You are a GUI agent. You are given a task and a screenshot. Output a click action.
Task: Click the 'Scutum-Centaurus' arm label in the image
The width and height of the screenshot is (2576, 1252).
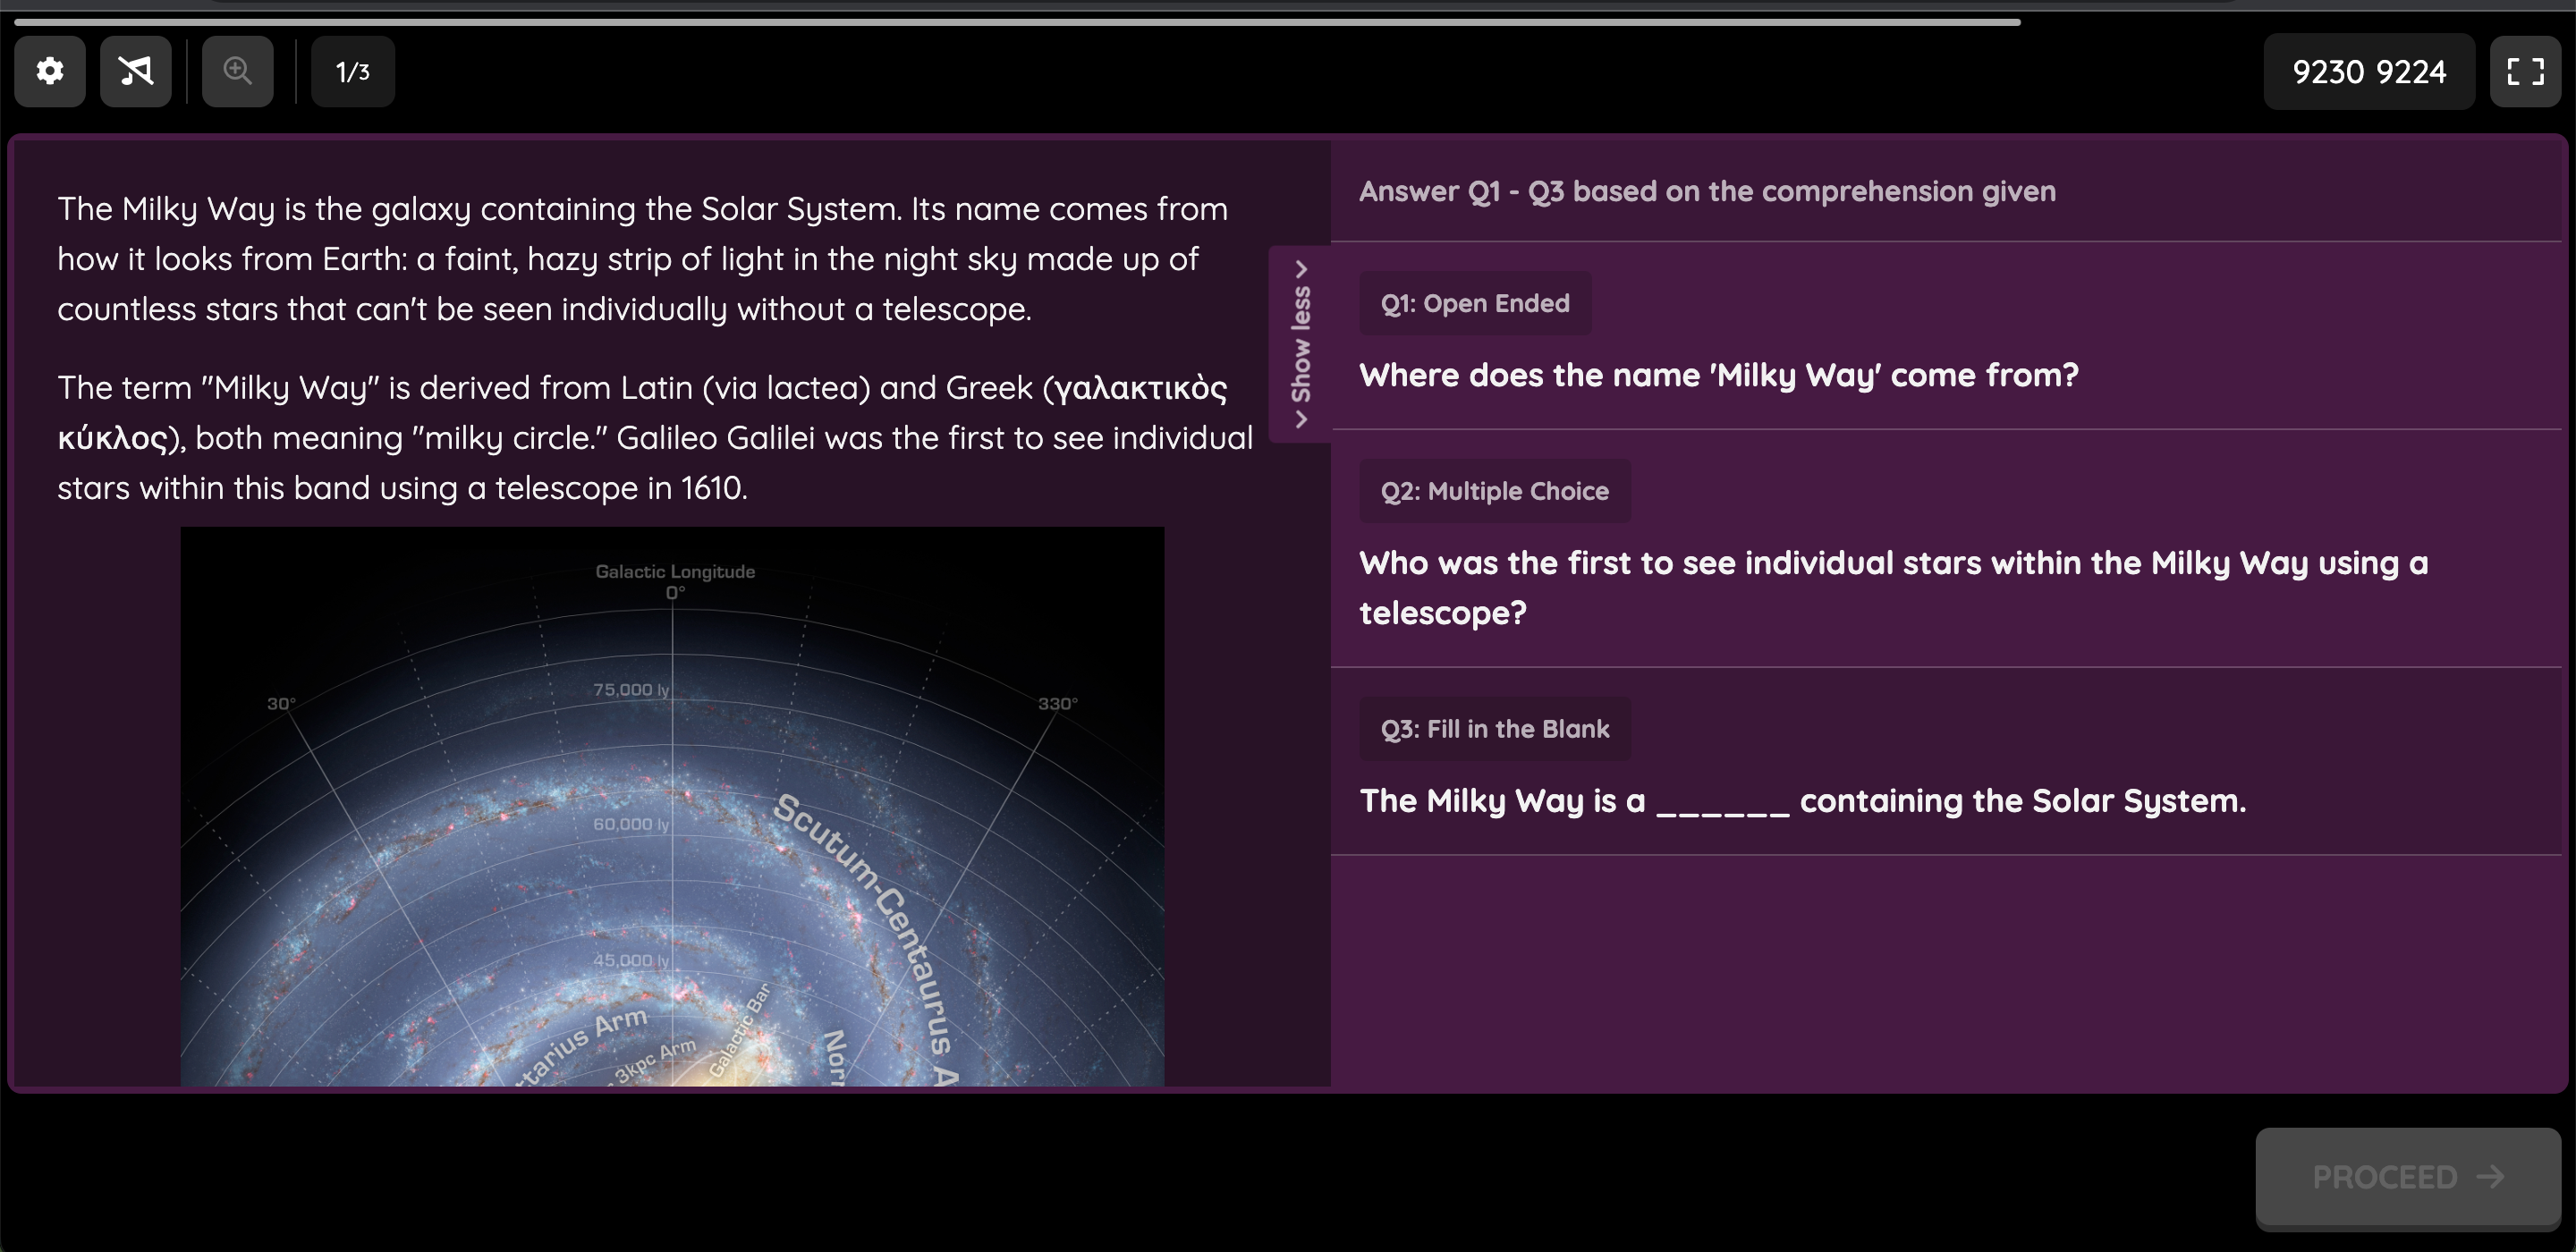tap(868, 938)
